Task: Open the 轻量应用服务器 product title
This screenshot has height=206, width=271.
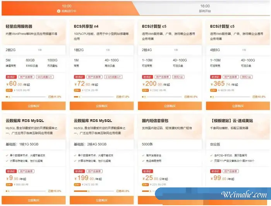Action: 19,26
